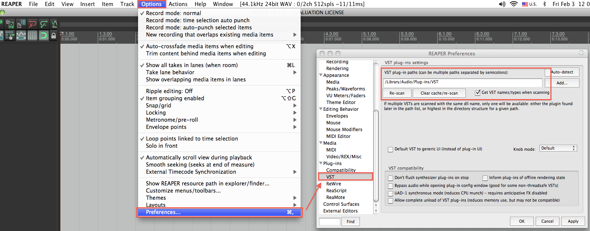Click the padlock locking icon

(53, 36)
